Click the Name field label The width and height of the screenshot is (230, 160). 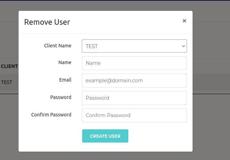[65, 62]
